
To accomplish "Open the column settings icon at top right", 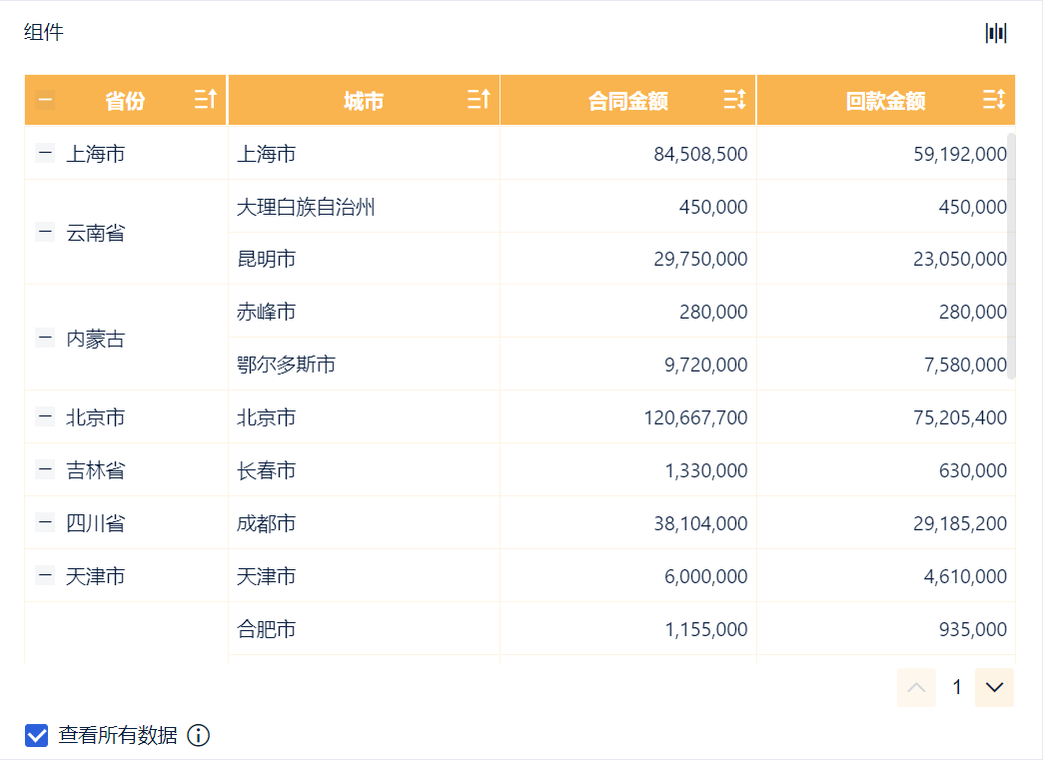I will [x=996, y=33].
